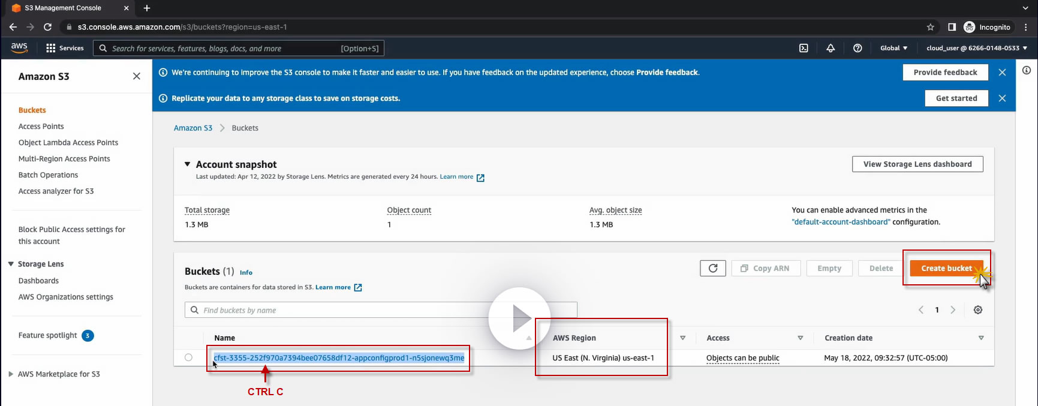The image size is (1038, 406).
Task: Toggle the browser side panel icon
Action: [952, 27]
